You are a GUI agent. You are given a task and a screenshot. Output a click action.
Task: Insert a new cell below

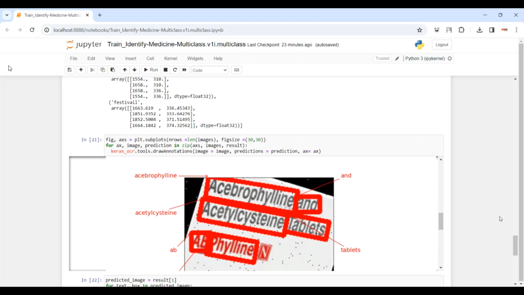(81, 70)
